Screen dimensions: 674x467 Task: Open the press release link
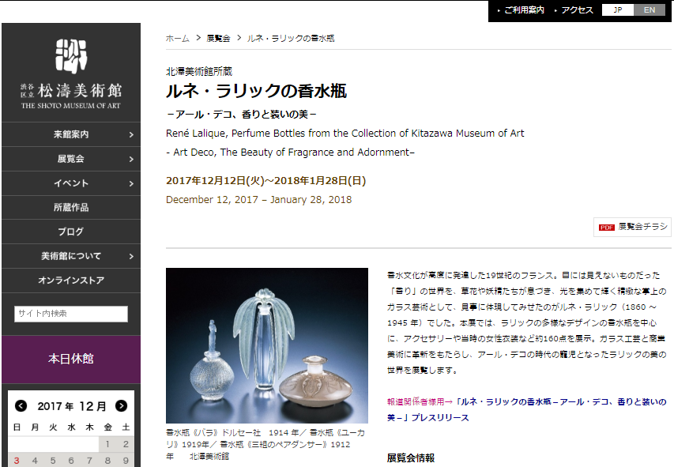pos(527,410)
